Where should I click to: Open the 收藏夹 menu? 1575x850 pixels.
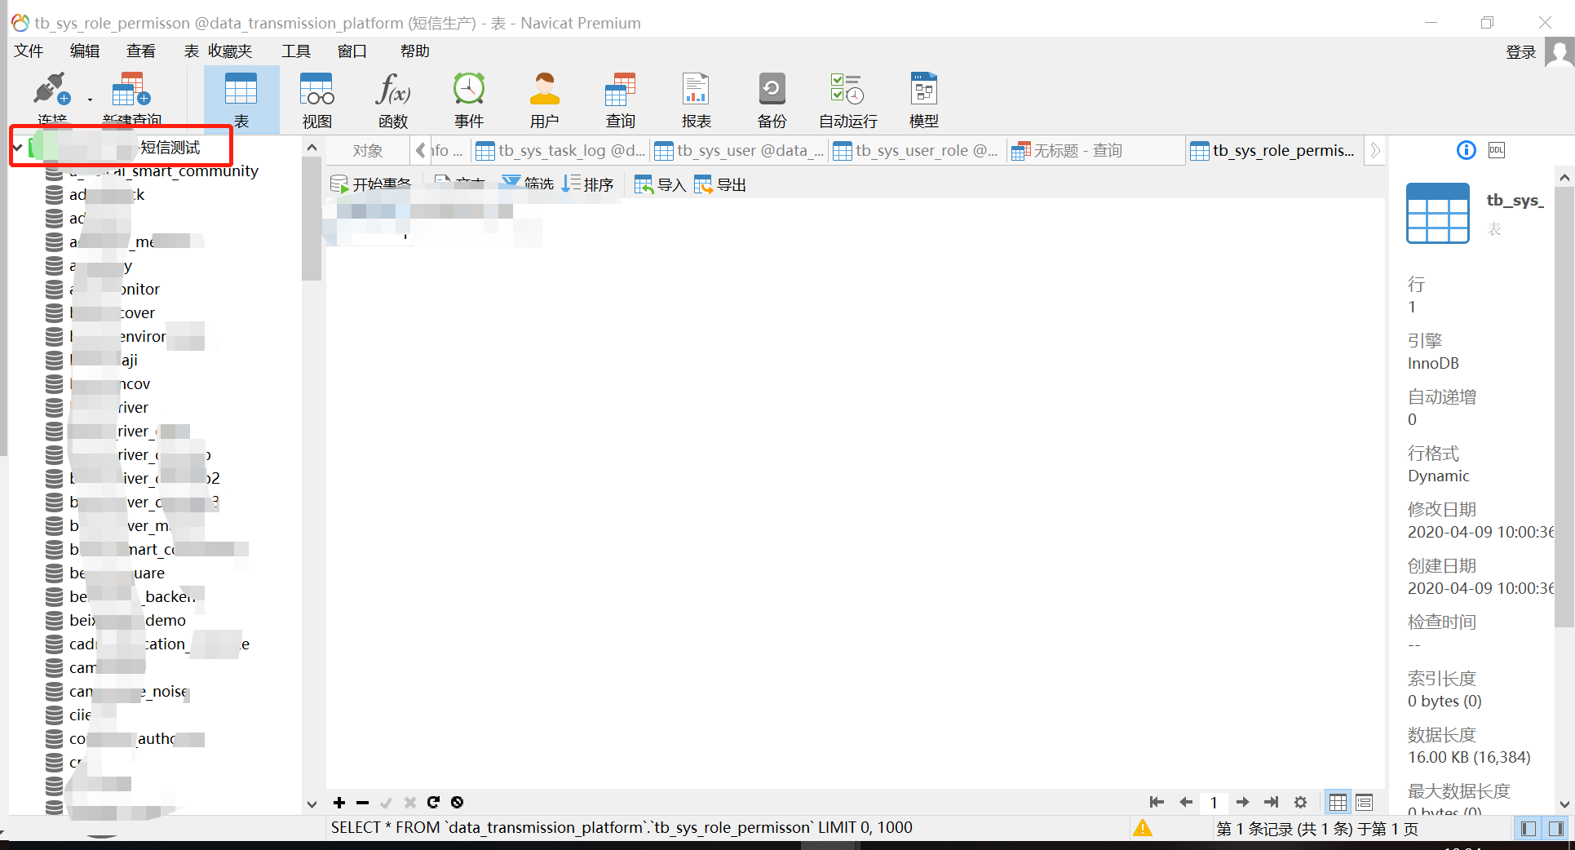tap(230, 51)
